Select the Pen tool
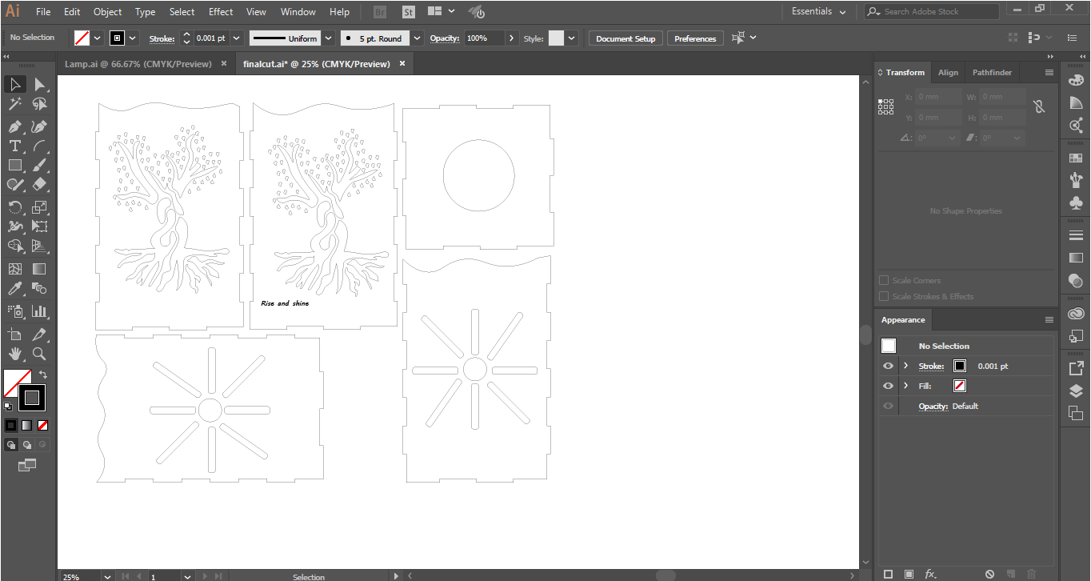Image resolution: width=1091 pixels, height=581 pixels. (14, 126)
